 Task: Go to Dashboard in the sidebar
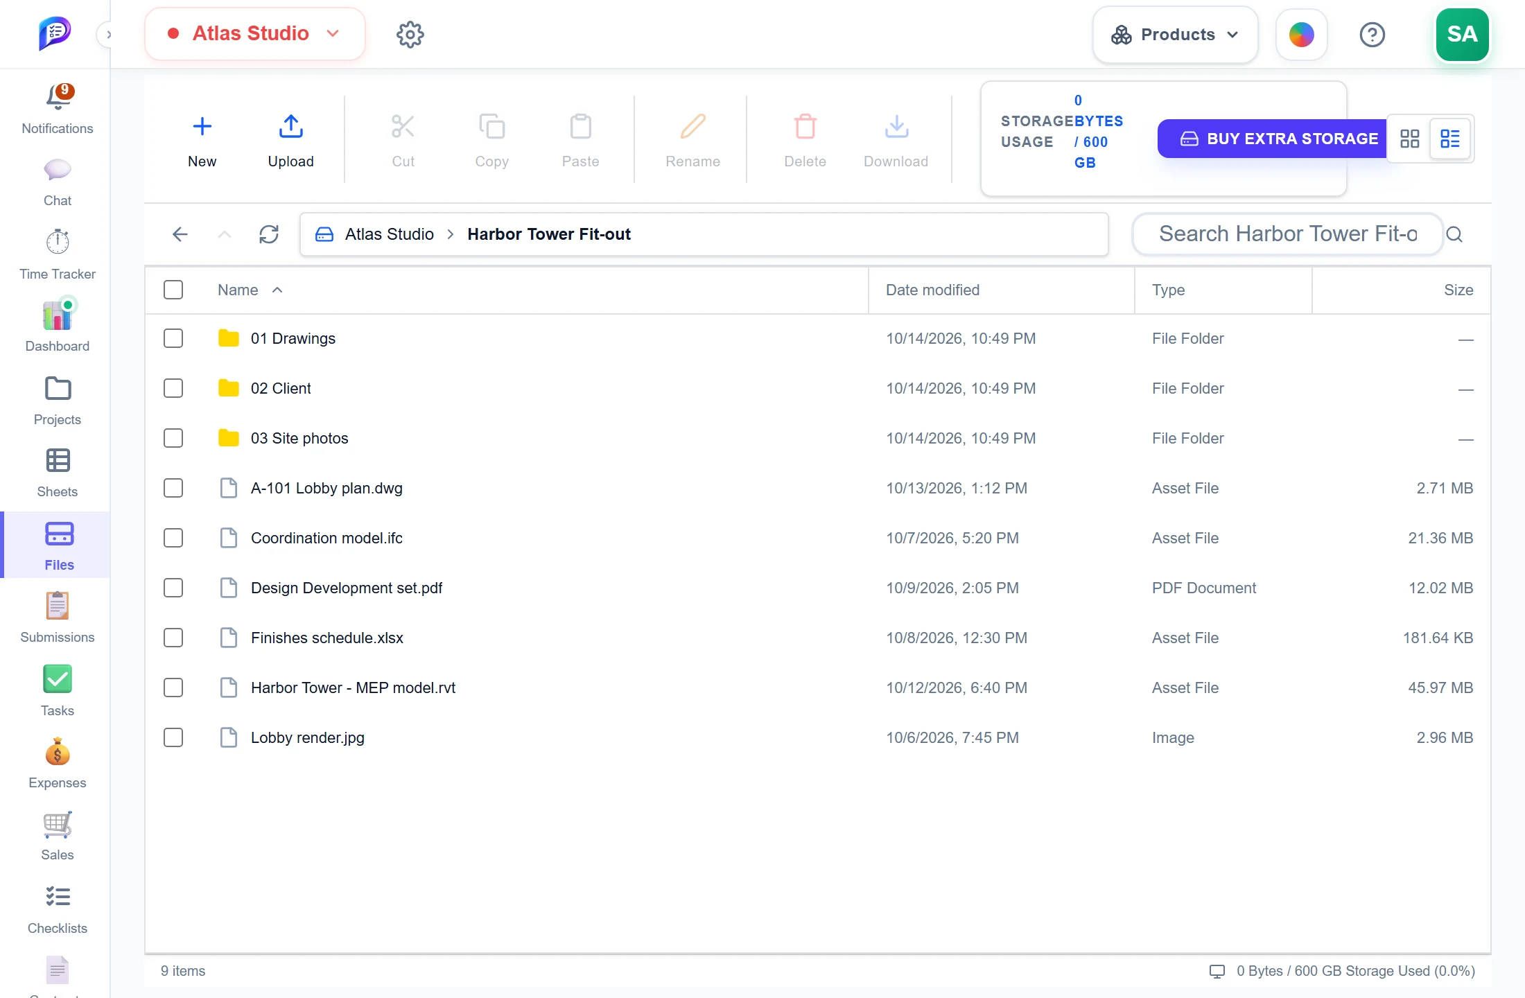[x=57, y=326]
